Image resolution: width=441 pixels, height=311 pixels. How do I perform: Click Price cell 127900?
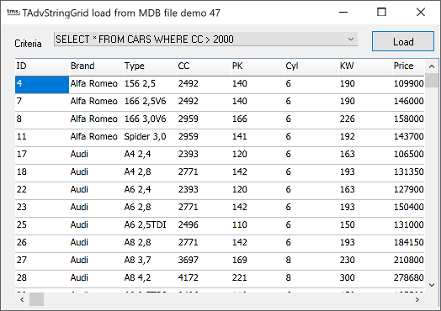408,191
